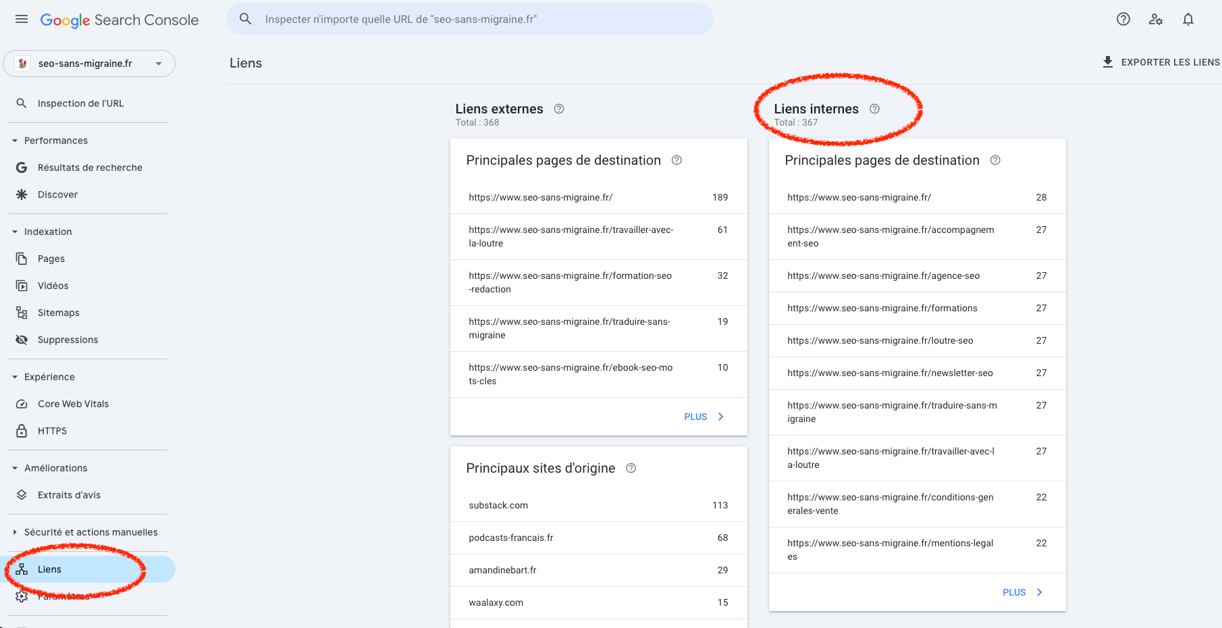Open user settings and permissions icon

[1156, 19]
